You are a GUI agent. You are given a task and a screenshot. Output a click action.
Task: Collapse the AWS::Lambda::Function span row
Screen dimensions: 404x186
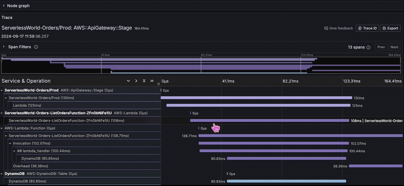(2, 128)
